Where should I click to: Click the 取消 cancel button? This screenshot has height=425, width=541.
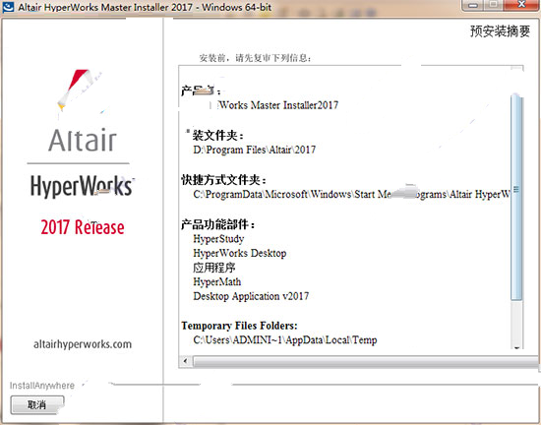[x=37, y=404]
